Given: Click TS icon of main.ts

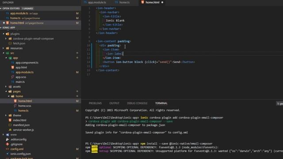Looking at the screenshot, I should click(13, 82).
